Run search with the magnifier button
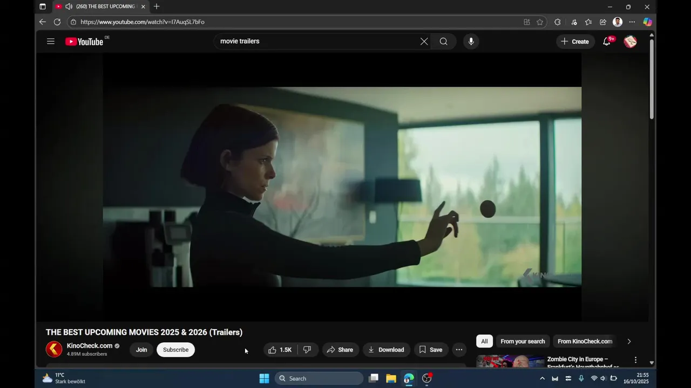Image resolution: width=691 pixels, height=388 pixels. pyautogui.click(x=444, y=41)
